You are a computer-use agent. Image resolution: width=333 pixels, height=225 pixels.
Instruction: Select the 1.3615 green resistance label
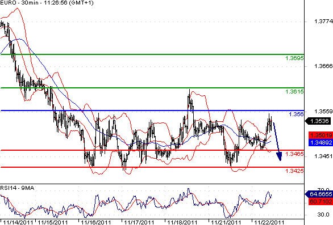tap(294, 91)
